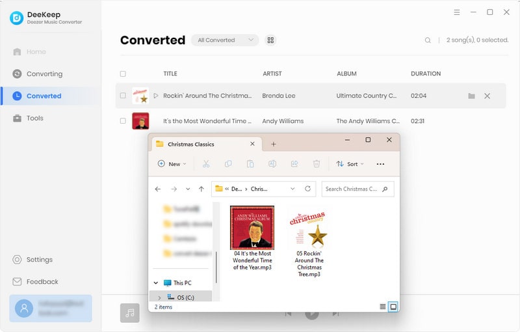Screen dimensions: 520x332
Task: Click the De... breadcrumb in address bar
Action: pyautogui.click(x=237, y=189)
